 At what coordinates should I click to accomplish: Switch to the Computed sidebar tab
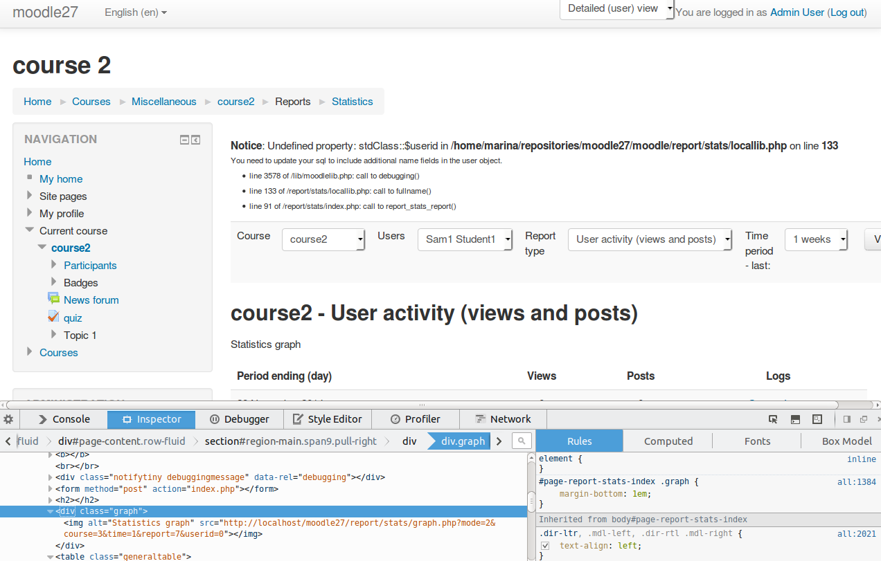tap(668, 441)
